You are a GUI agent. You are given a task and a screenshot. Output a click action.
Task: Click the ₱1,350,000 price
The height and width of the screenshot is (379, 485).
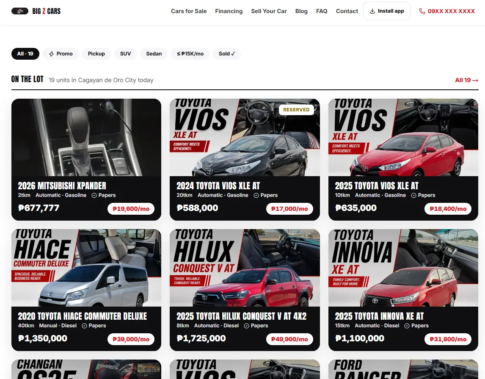(x=43, y=338)
